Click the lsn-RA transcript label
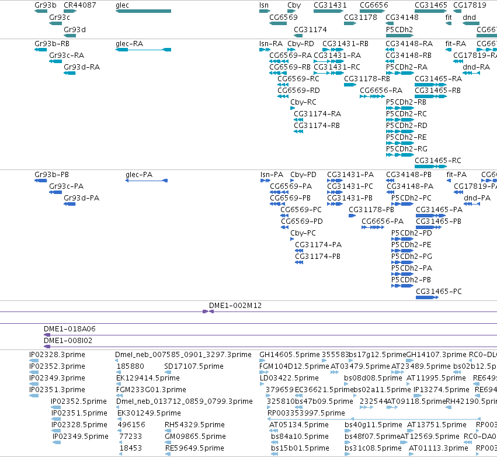The image size is (497, 457). tap(270, 43)
